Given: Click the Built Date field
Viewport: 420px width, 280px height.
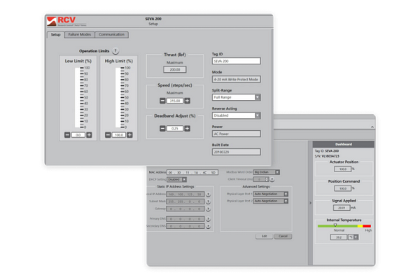Looking at the screenshot, I should click(237, 152).
